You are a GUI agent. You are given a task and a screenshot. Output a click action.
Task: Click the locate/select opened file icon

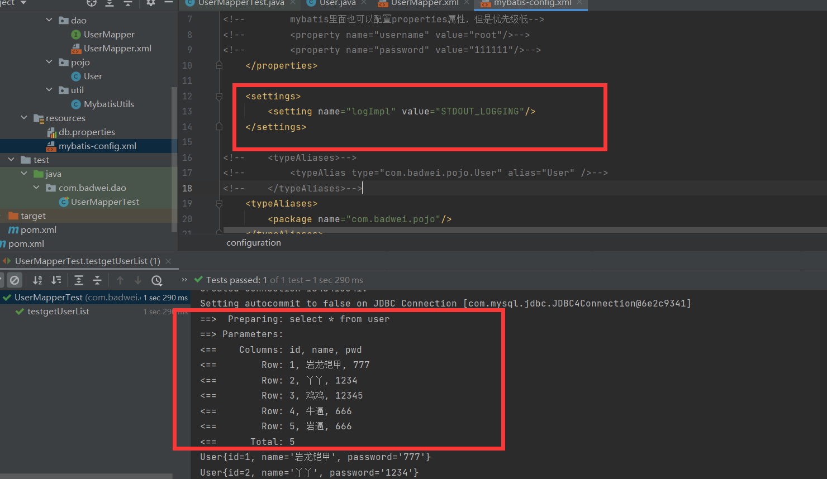(92, 3)
